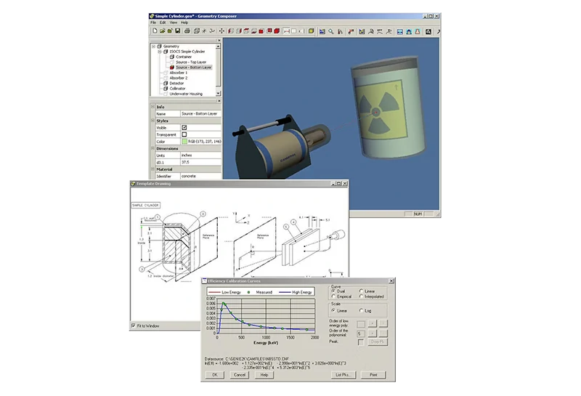Click the Identifier value concrete
This screenshot has height=396, width=581.
[200, 176]
